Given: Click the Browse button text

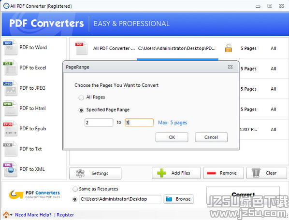Looking at the screenshot, I should [183, 199].
